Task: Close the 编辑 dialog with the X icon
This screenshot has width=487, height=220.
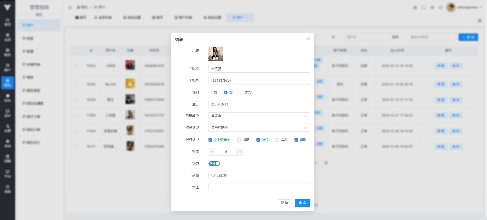Action: (x=308, y=39)
